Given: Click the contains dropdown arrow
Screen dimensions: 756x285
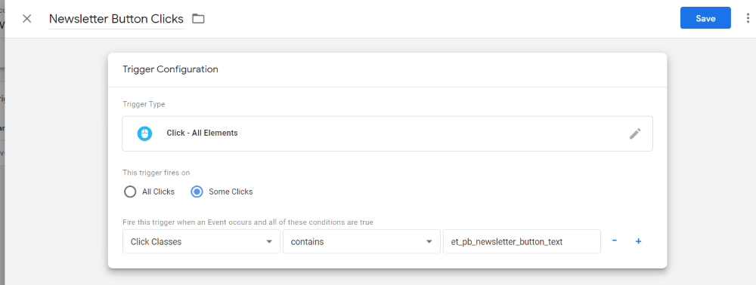Looking at the screenshot, I should (429, 242).
